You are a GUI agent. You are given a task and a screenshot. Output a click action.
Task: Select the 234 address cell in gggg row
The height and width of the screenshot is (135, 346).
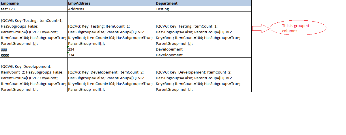pos(111,55)
